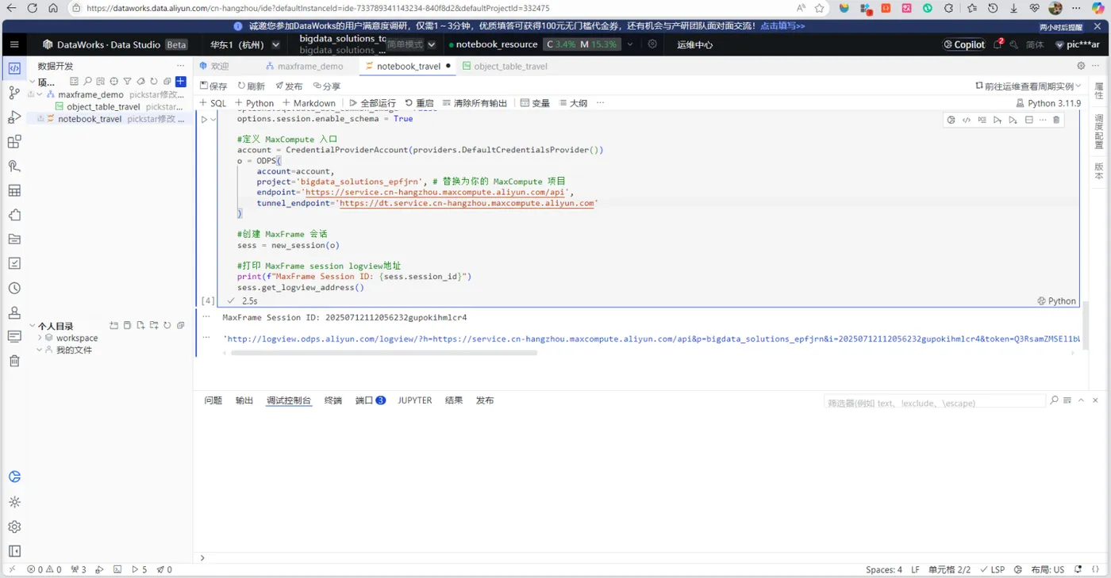Viewport: 1111px width, 578px height.
Task: Click the 点击填写>> survey link in the banner
Action: point(782,25)
